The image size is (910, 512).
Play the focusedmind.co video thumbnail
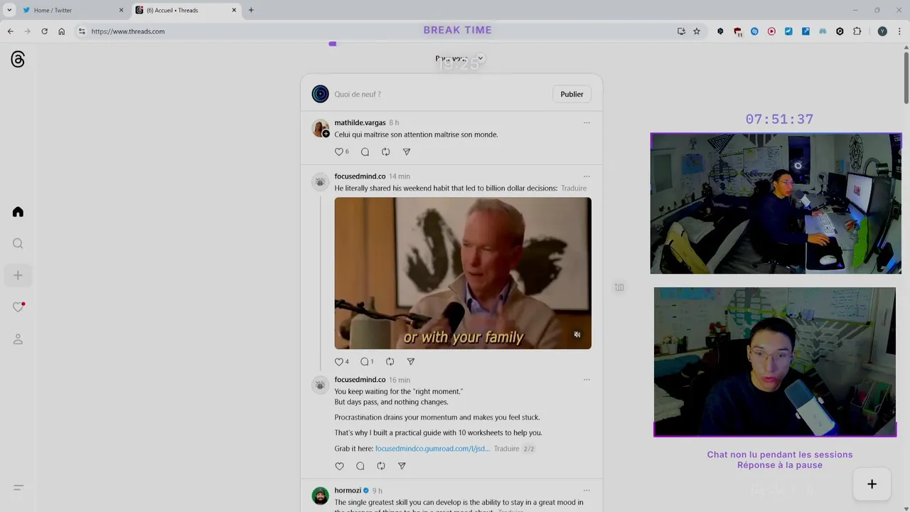(x=463, y=273)
